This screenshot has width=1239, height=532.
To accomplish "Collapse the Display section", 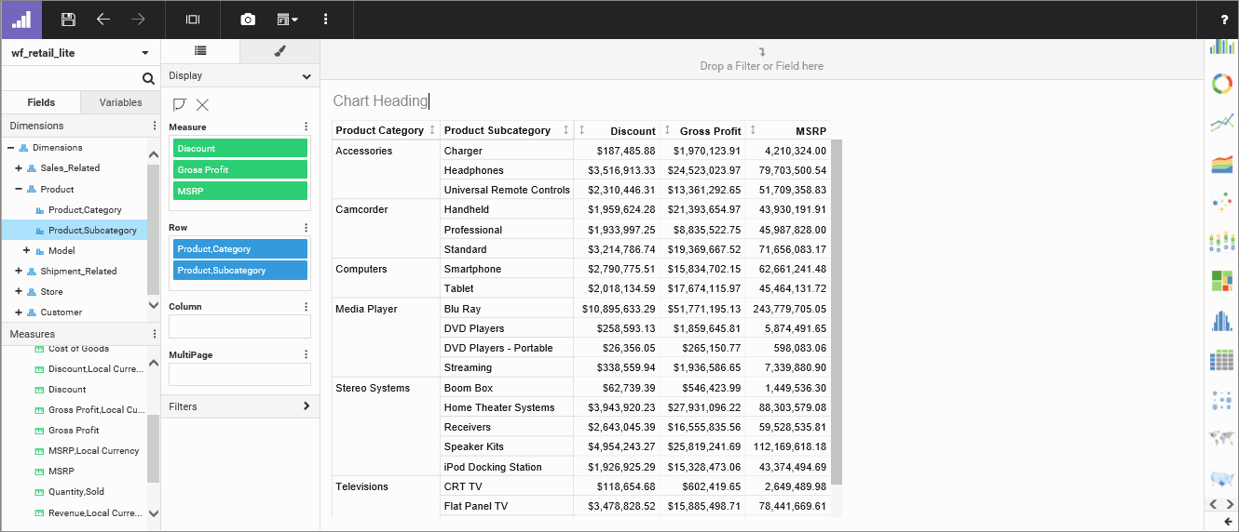I will coord(306,76).
